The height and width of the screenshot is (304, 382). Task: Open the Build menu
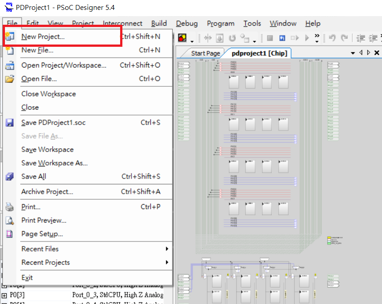(159, 23)
